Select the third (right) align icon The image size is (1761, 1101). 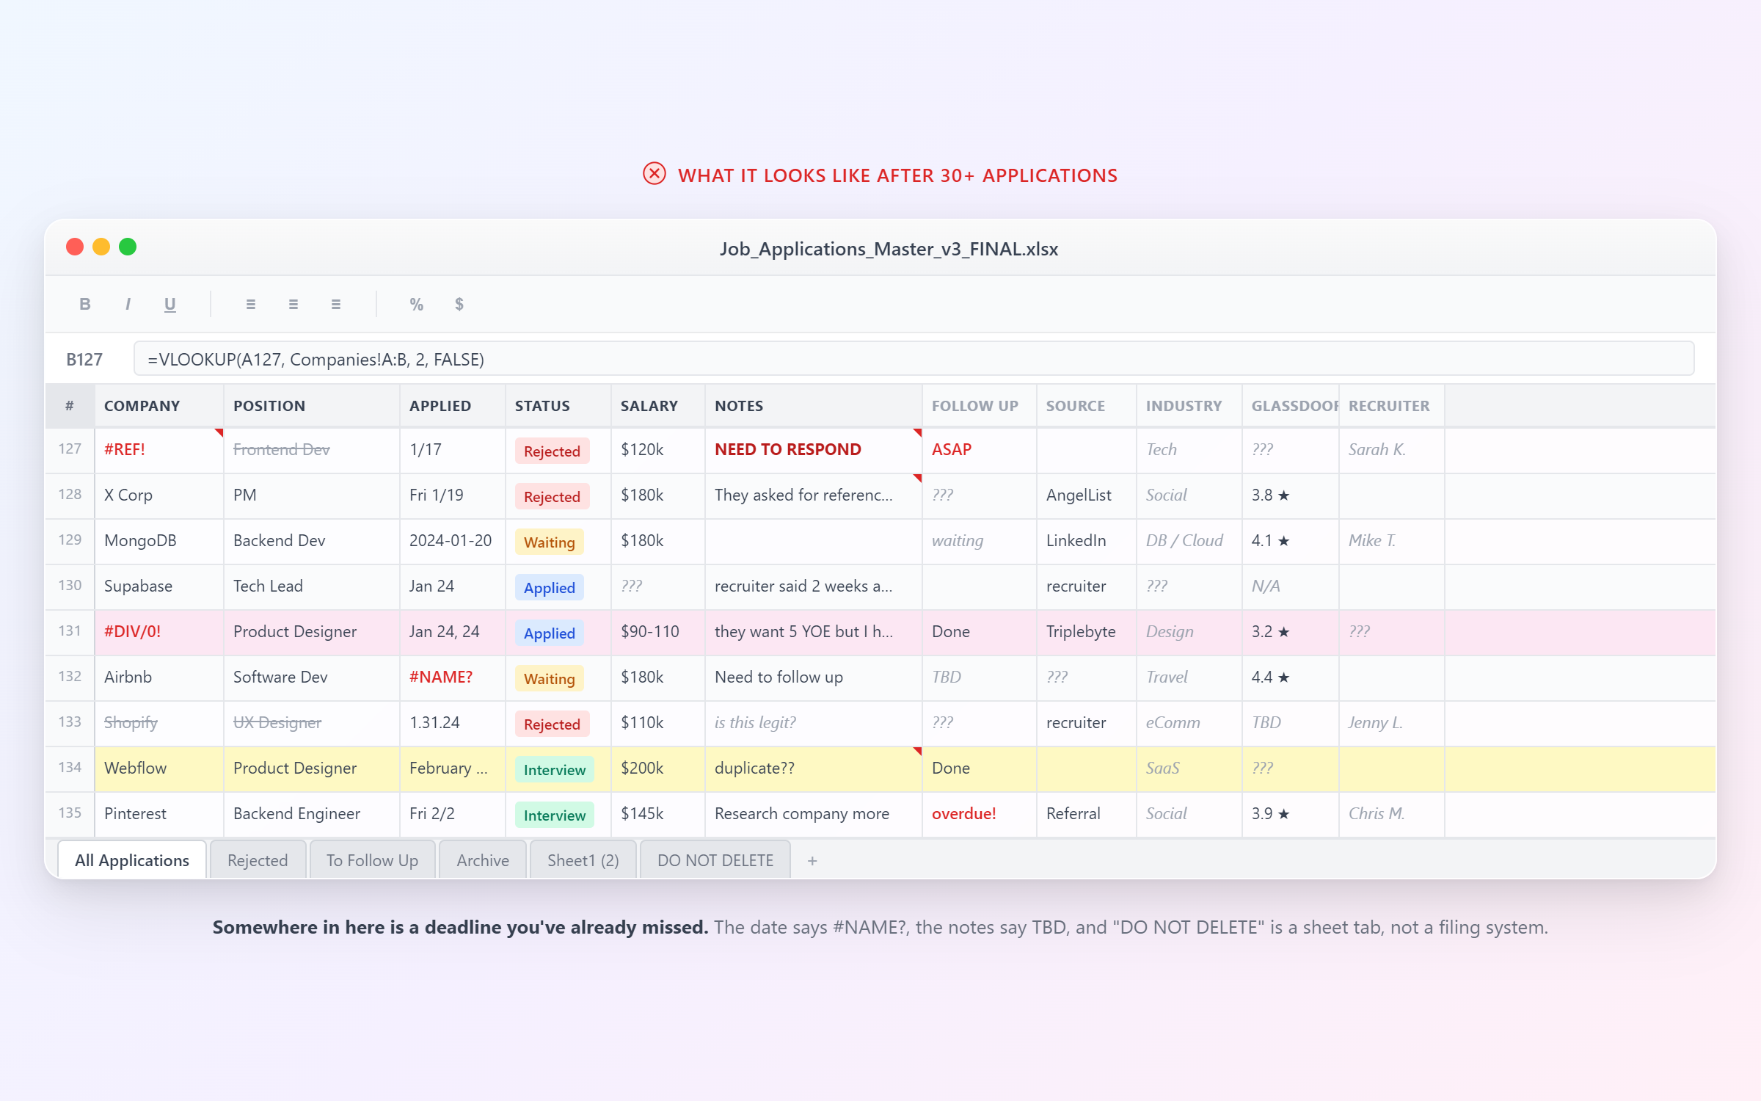coord(336,304)
